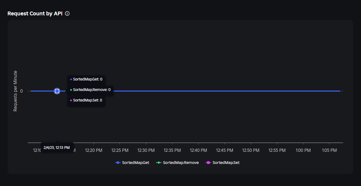Click the highlighted data point on the line
361x186 pixels.
click(x=57, y=91)
